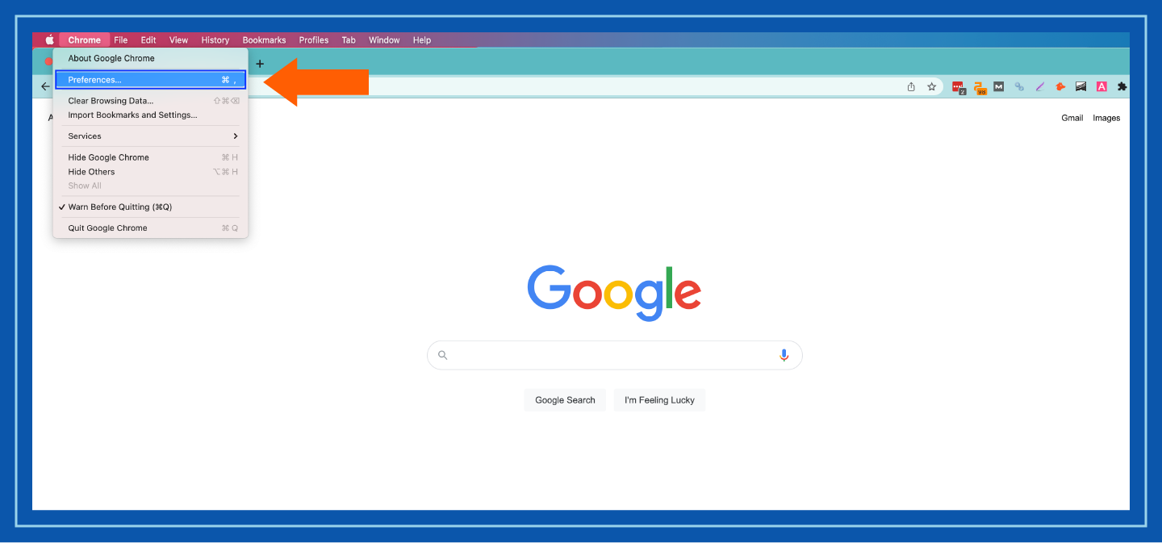Click the share icon in the address bar
Viewport: 1162px width, 543px height.
point(911,86)
